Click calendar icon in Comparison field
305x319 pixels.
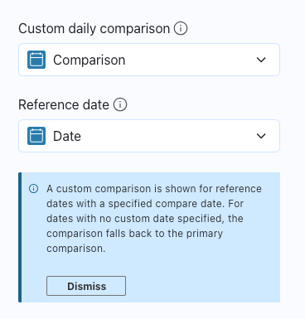pos(36,60)
